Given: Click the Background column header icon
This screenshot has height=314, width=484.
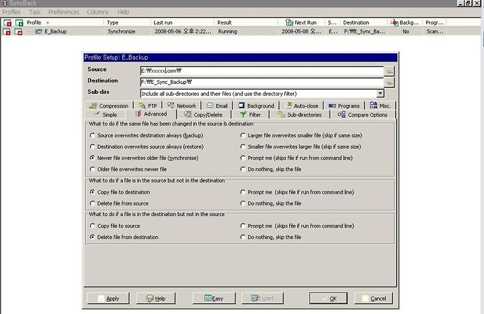Looking at the screenshot, I should 394,23.
